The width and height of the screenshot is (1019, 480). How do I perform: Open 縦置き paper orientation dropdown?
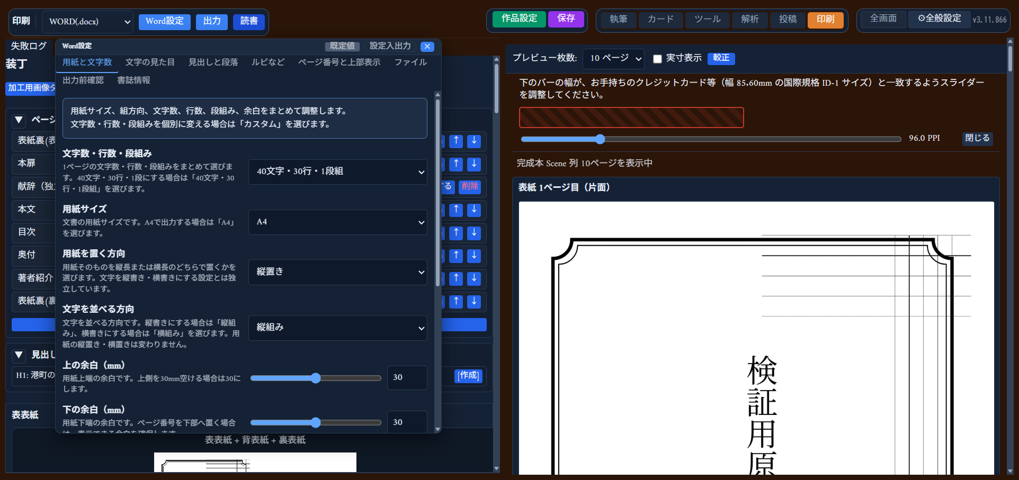[x=338, y=272]
